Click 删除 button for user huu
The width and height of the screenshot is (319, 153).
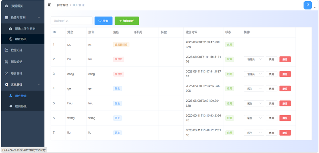285,103
